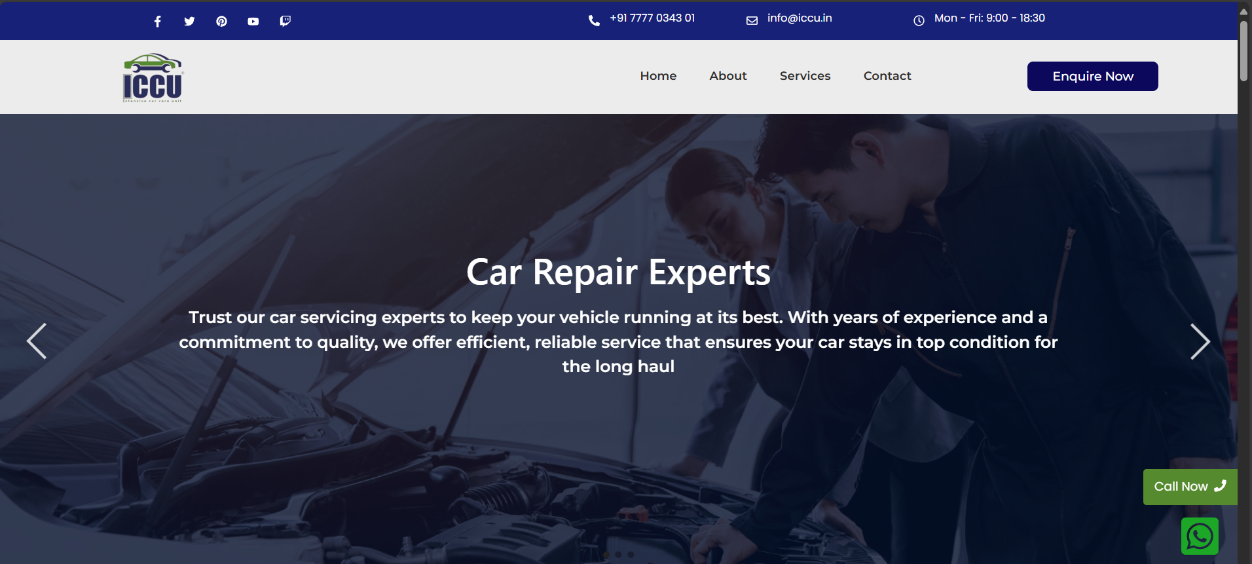Open the Twitch social icon
Image resolution: width=1252 pixels, height=564 pixels.
[x=285, y=22]
